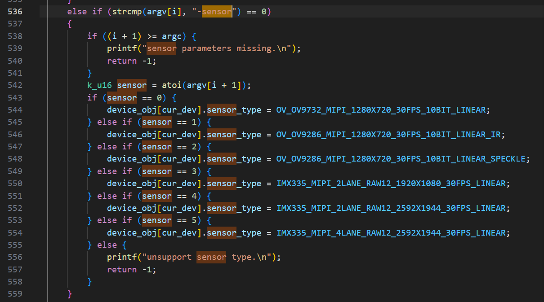Image resolution: width=544 pixels, height=302 pixels.
Task: Click the strcmp function name
Action: (125, 12)
